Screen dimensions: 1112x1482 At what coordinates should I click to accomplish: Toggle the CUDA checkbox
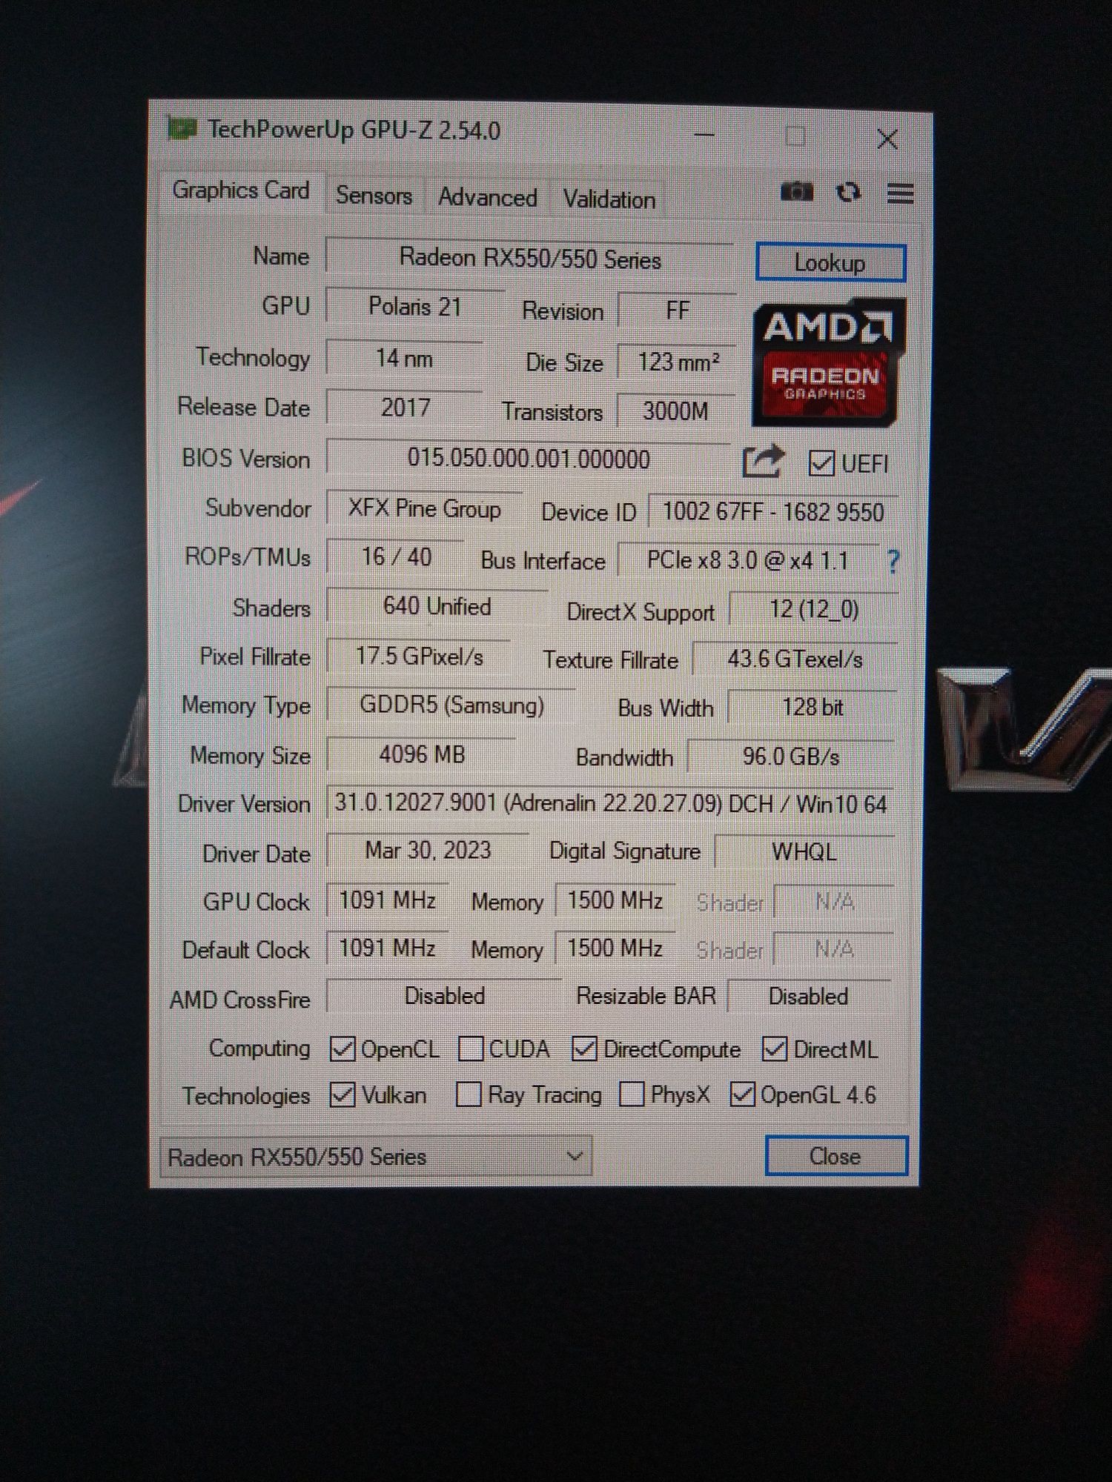click(471, 1049)
